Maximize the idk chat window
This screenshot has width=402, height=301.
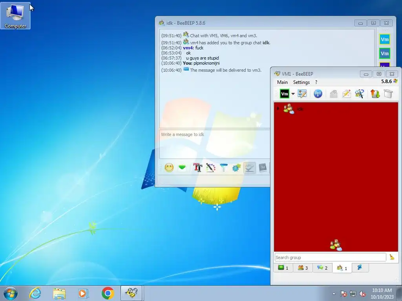[374, 23]
